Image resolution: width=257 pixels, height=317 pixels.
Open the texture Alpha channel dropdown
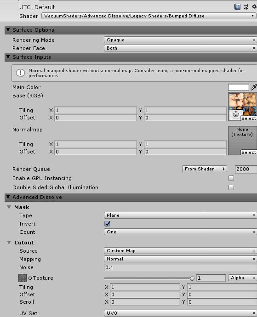pyautogui.click(x=242, y=278)
